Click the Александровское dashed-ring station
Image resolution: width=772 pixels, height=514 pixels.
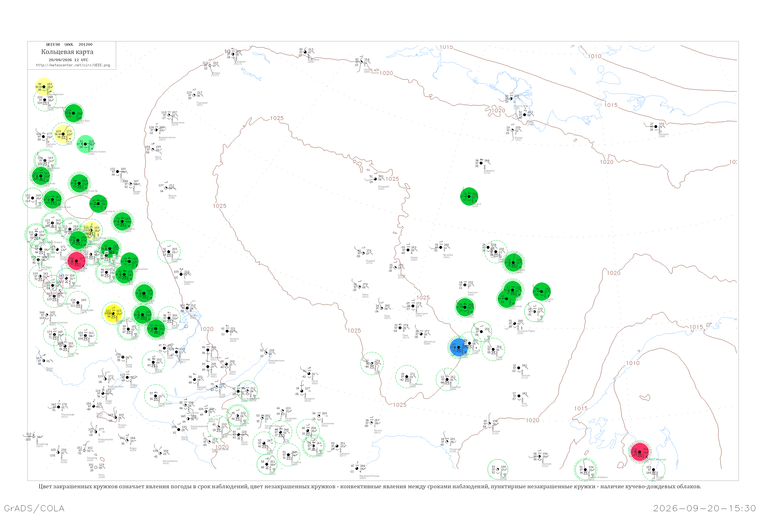(x=45, y=100)
